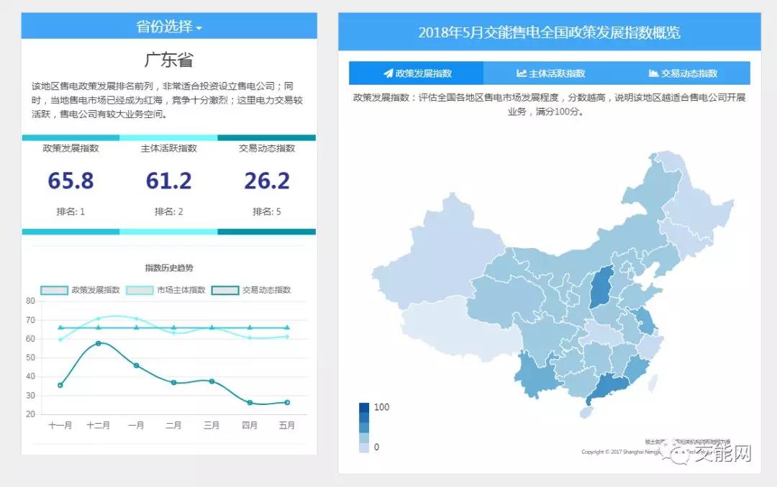Click the Copyright 2017 Shanghai footer text

619,452
